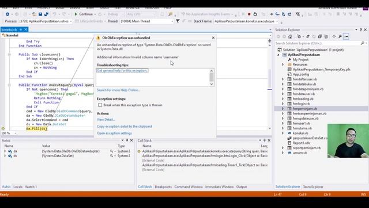
Task: Select App.config in Solution Explorer
Action: coord(301,75)
